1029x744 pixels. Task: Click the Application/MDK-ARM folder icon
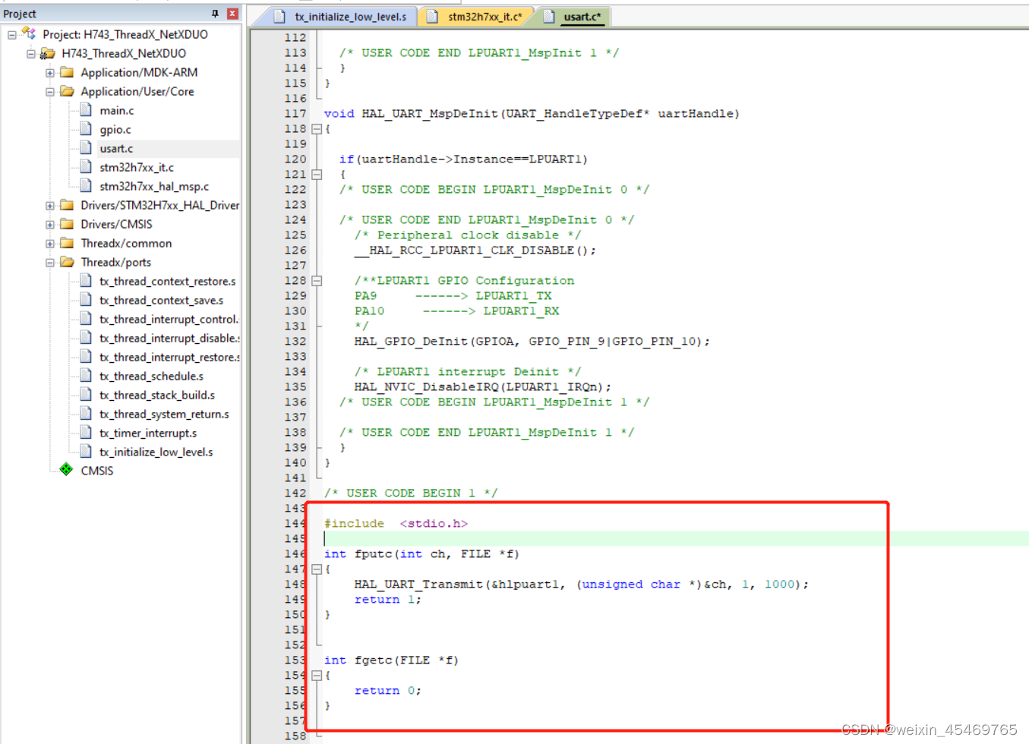tap(67, 72)
